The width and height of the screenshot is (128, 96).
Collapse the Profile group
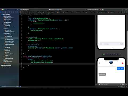pyautogui.click(x=3, y=29)
